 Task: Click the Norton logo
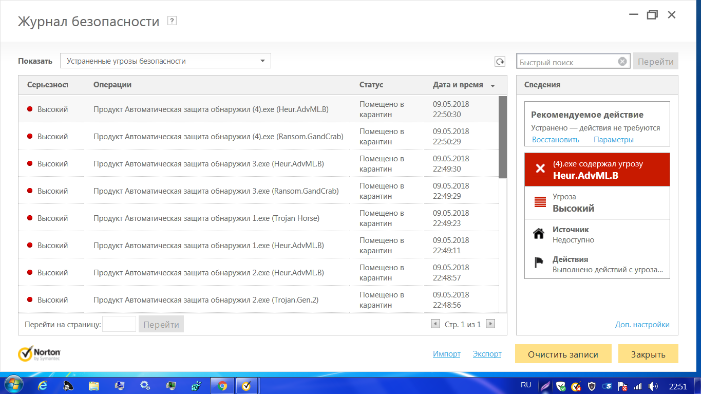[40, 354]
